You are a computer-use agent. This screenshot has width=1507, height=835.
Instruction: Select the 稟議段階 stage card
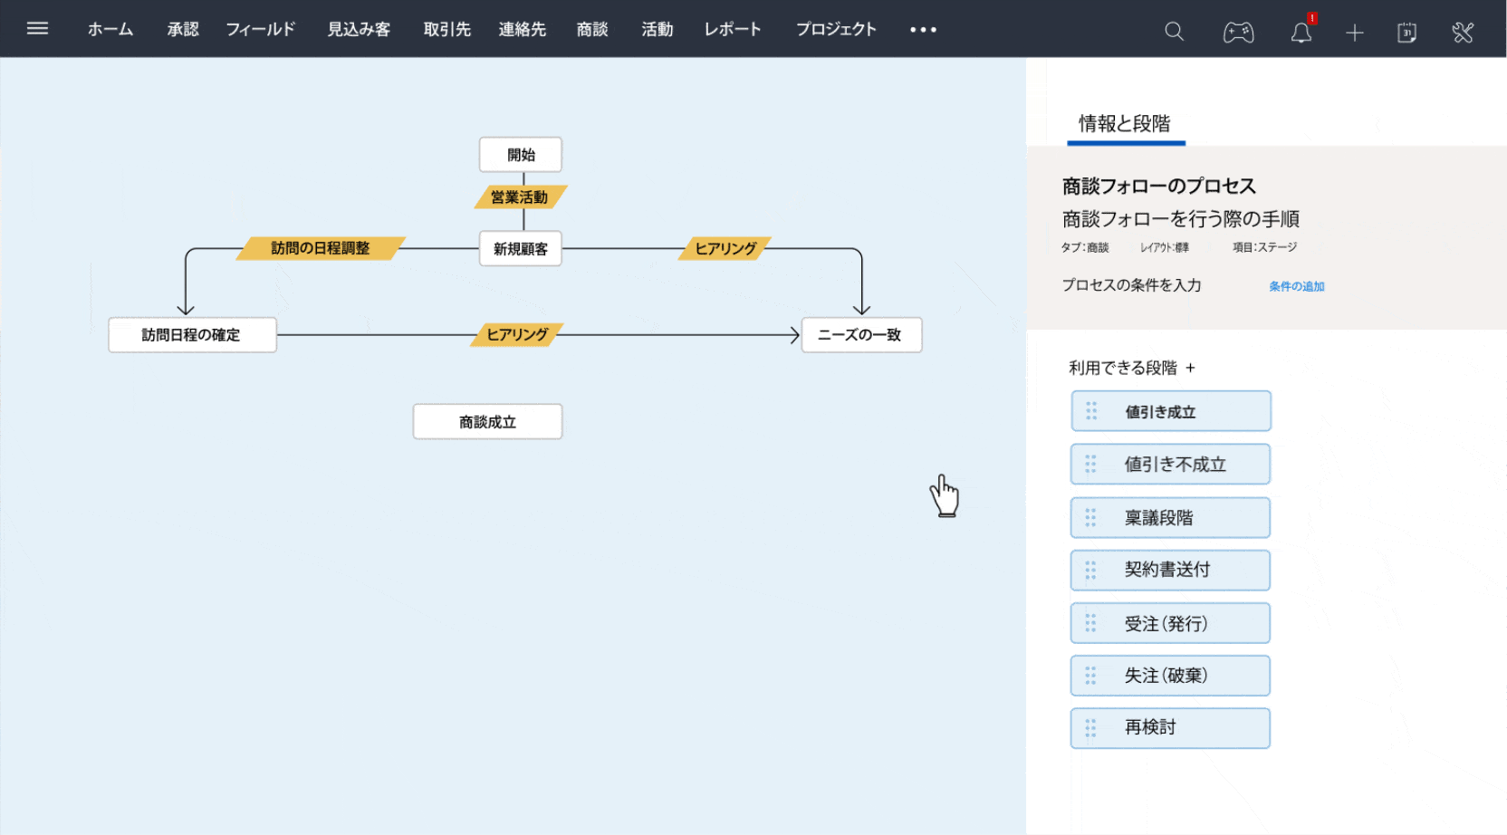coord(1171,517)
